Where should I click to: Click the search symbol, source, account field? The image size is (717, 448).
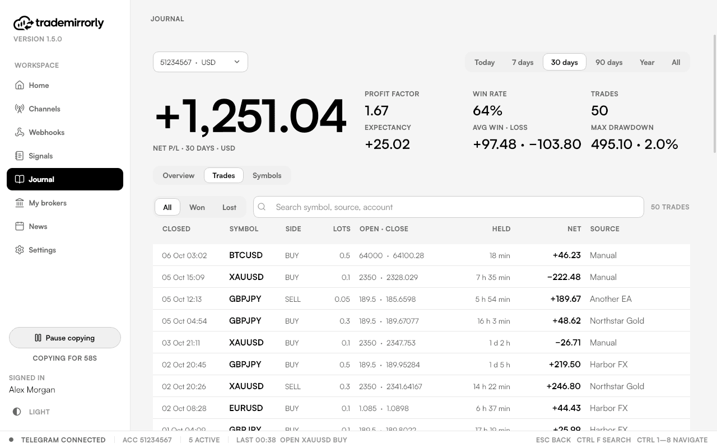(x=448, y=207)
